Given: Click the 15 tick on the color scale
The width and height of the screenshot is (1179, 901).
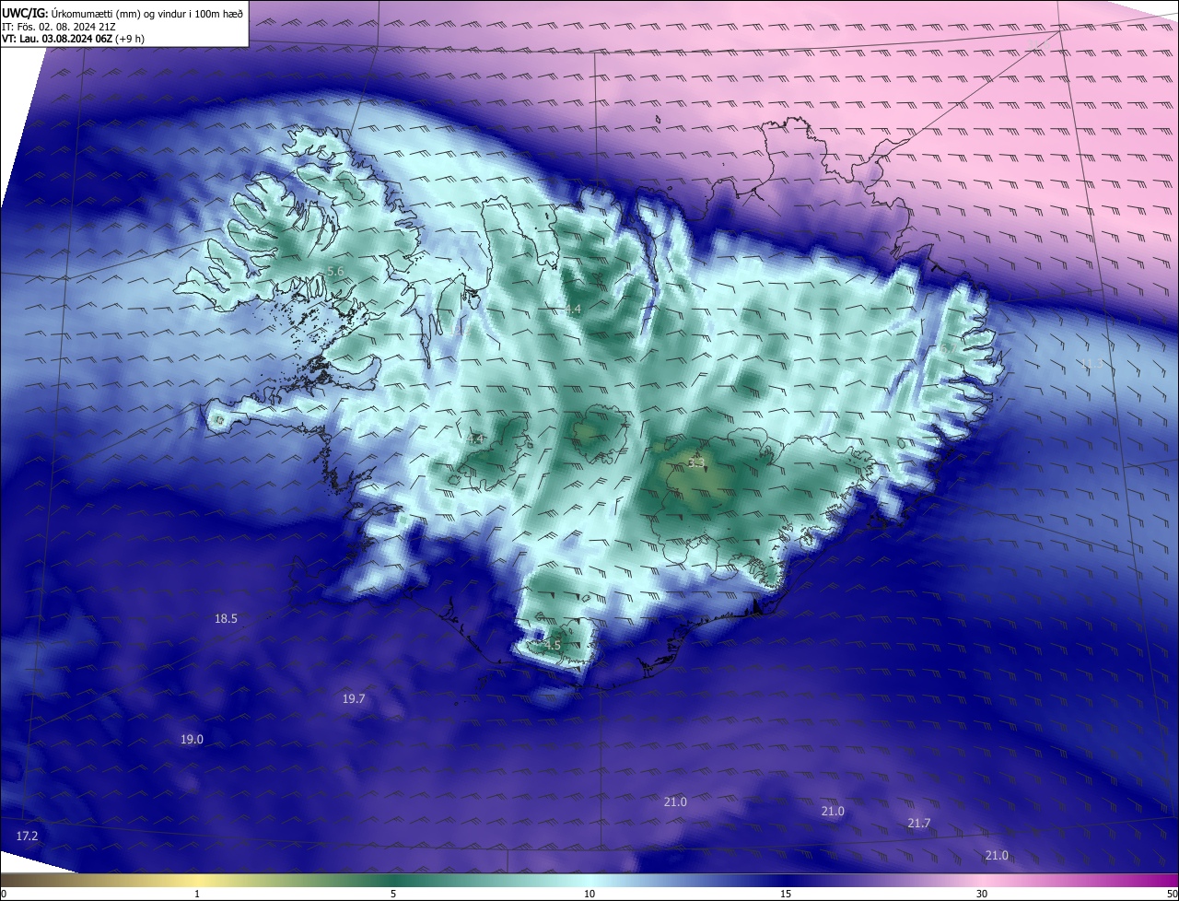Looking at the screenshot, I should (x=786, y=894).
